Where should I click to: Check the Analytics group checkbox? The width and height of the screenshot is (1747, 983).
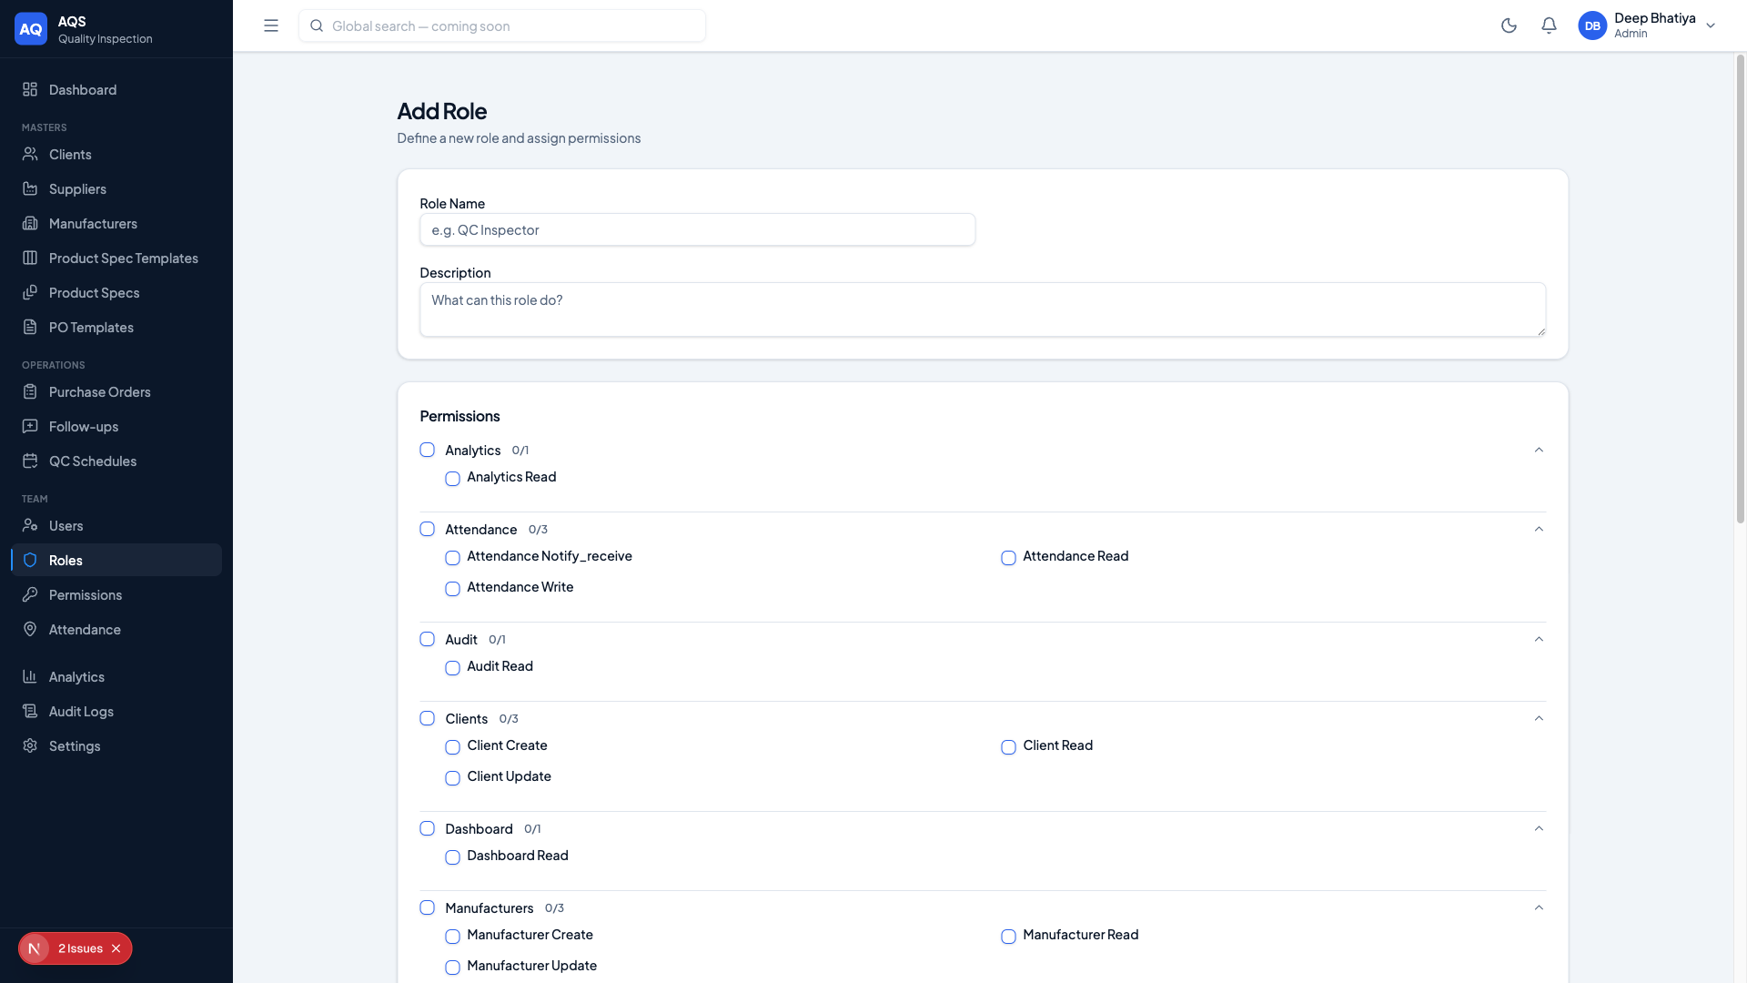(427, 450)
